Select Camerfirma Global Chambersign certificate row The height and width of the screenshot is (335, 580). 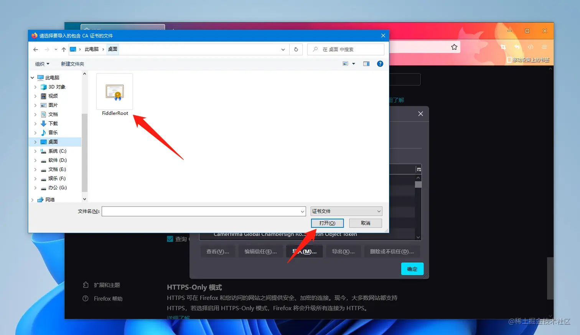click(307, 234)
